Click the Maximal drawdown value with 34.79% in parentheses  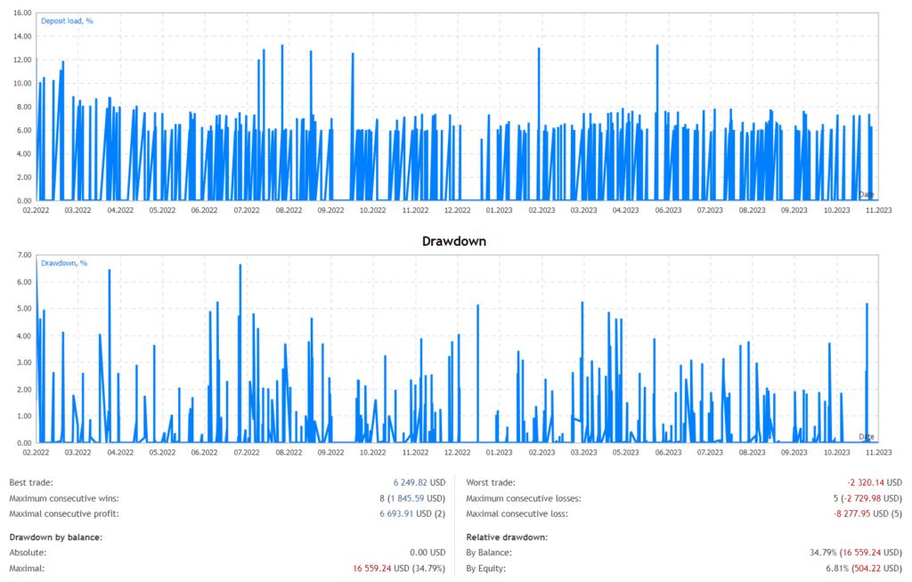tap(399, 567)
